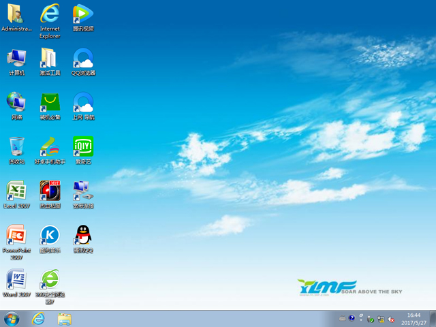Click the Windows Start button

pyautogui.click(x=12, y=318)
